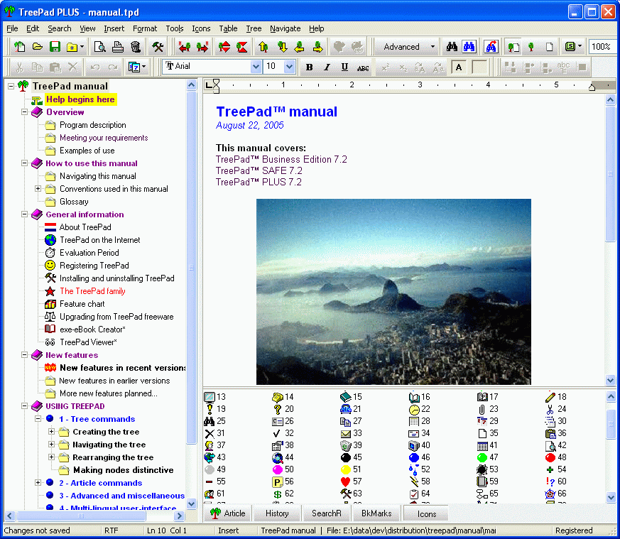Screen dimensions: 620x539
Task: Open the Format menu
Action: 145,28
